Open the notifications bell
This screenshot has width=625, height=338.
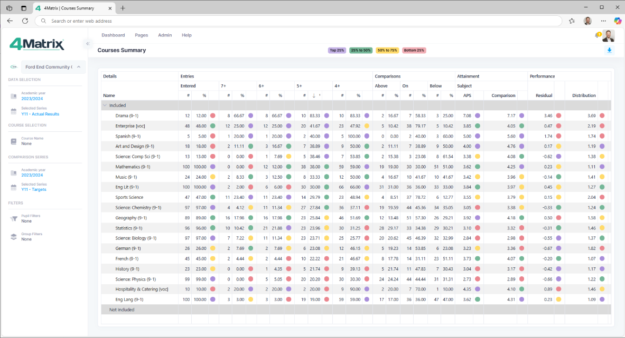598,35
